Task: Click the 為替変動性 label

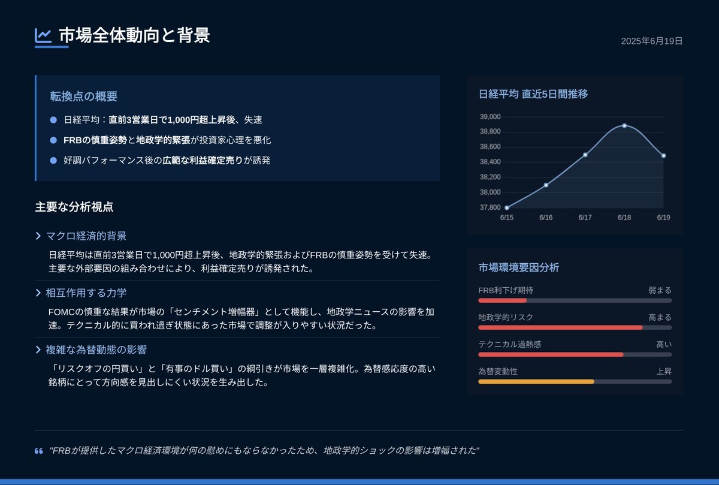Action: [x=498, y=371]
